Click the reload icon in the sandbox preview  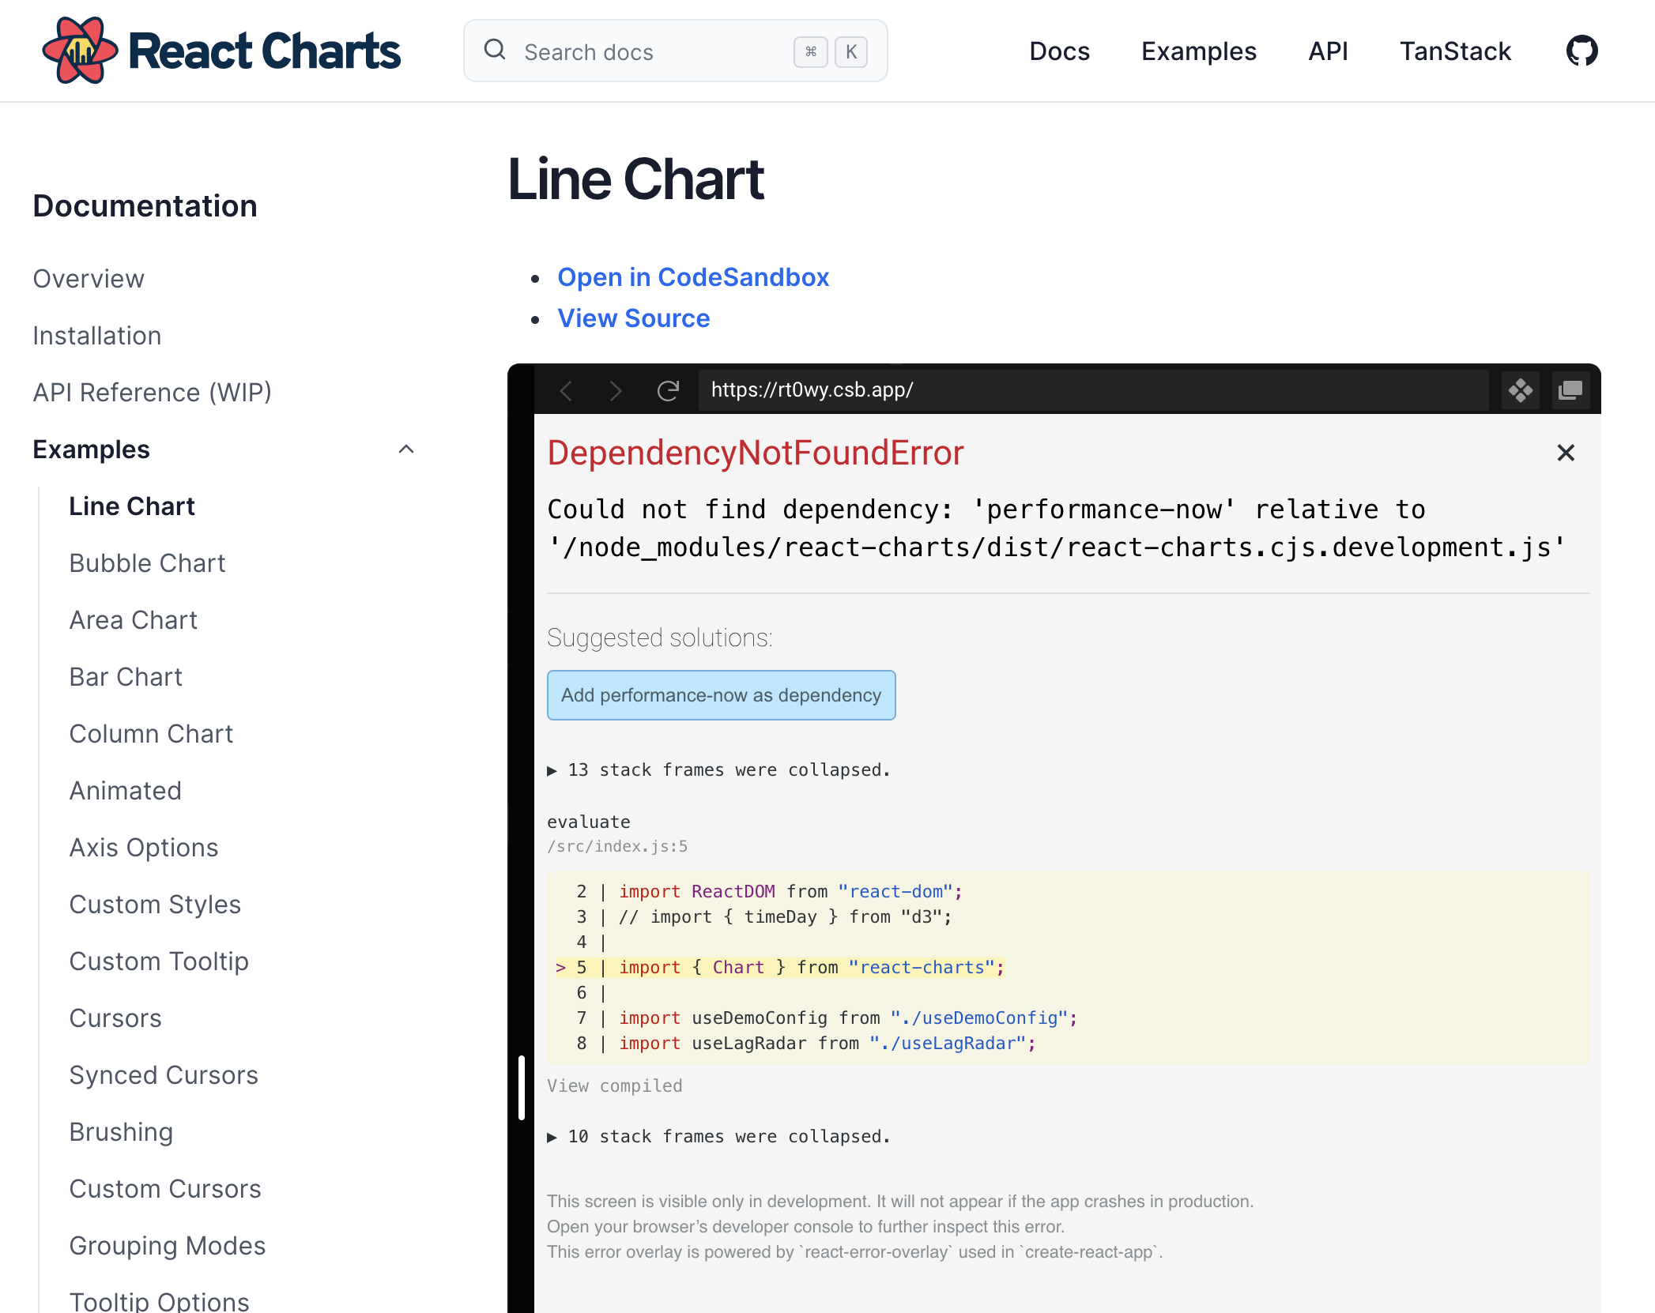tap(668, 389)
